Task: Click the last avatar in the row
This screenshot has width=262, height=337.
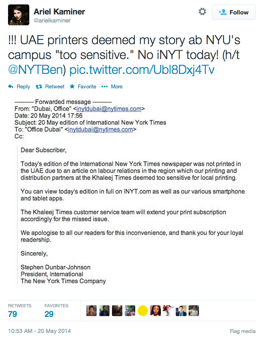Action: click(x=194, y=311)
